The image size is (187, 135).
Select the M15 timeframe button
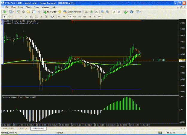(69, 17)
